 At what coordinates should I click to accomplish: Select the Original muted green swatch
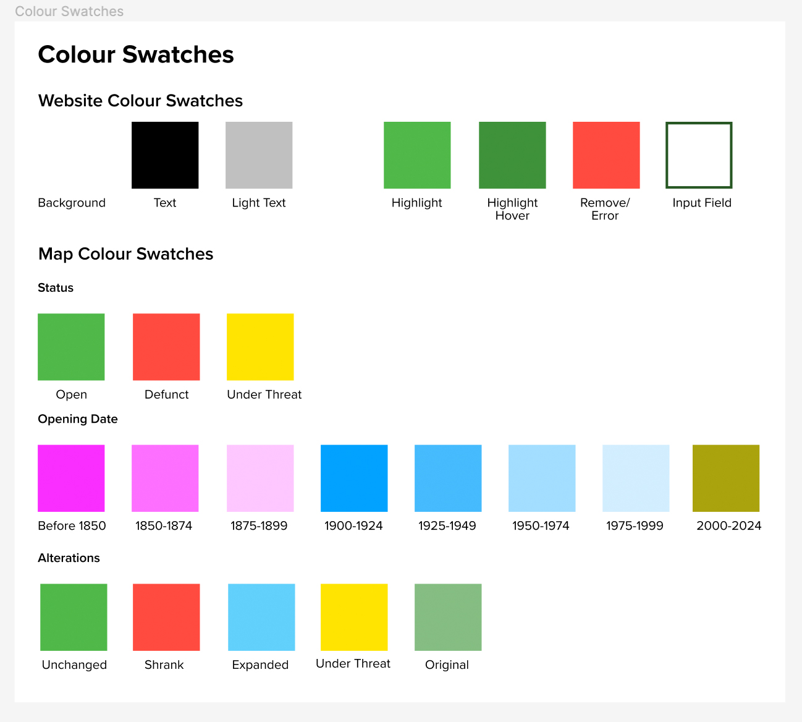click(448, 617)
